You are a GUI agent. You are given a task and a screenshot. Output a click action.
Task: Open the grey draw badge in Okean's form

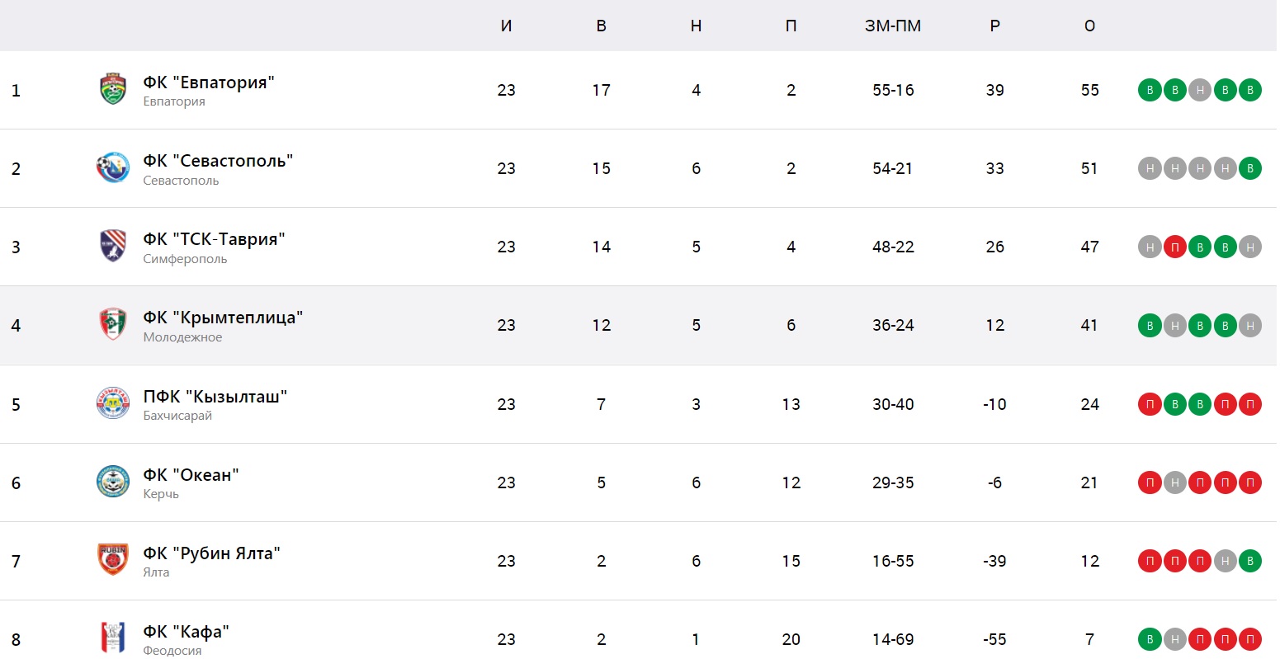[x=1174, y=482]
